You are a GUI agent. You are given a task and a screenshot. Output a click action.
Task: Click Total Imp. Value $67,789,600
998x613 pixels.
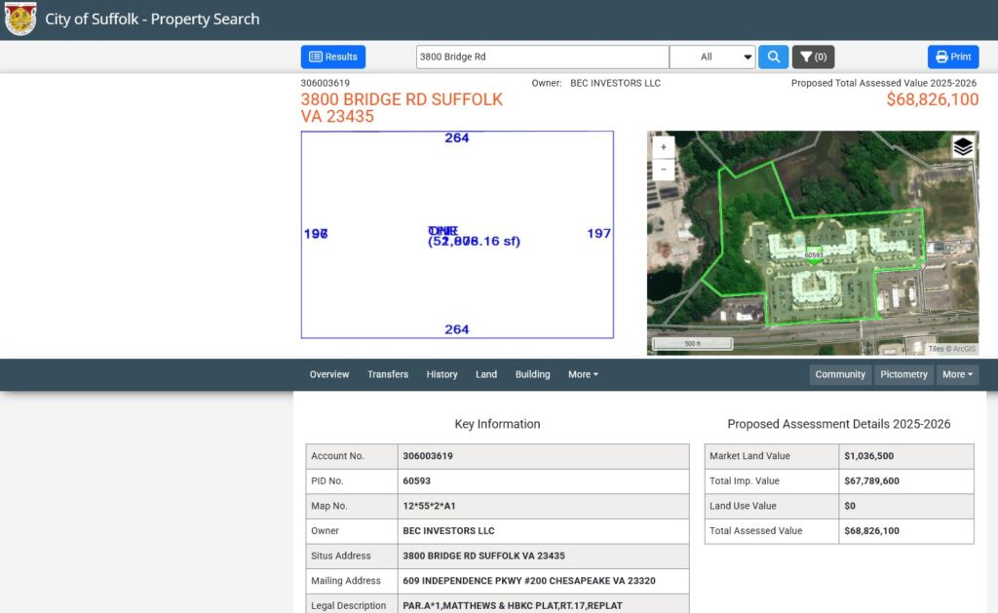tap(871, 480)
